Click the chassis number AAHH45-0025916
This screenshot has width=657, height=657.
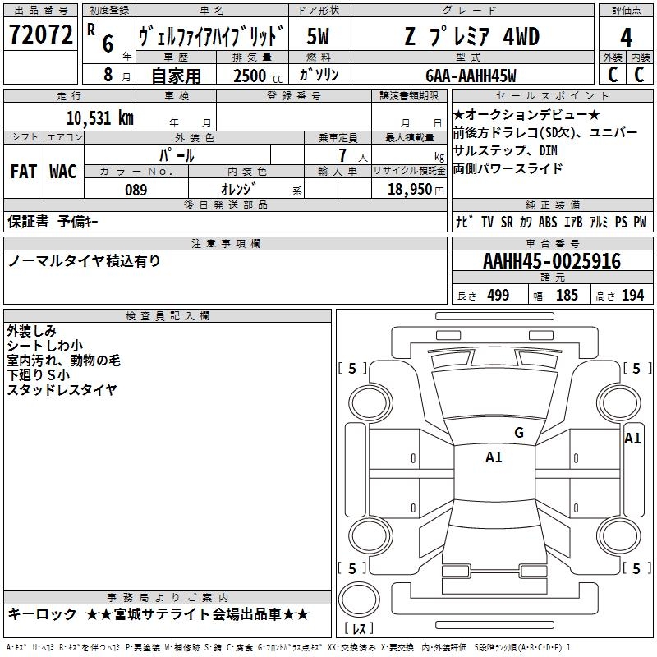[552, 262]
